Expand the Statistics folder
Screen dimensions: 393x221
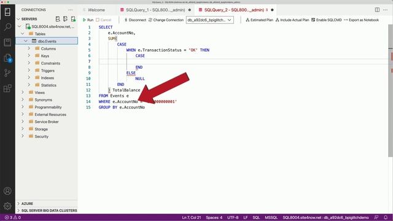pos(29,85)
